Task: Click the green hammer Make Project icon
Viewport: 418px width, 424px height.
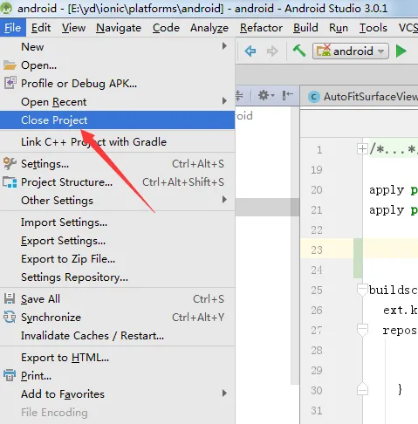Action: [x=299, y=51]
